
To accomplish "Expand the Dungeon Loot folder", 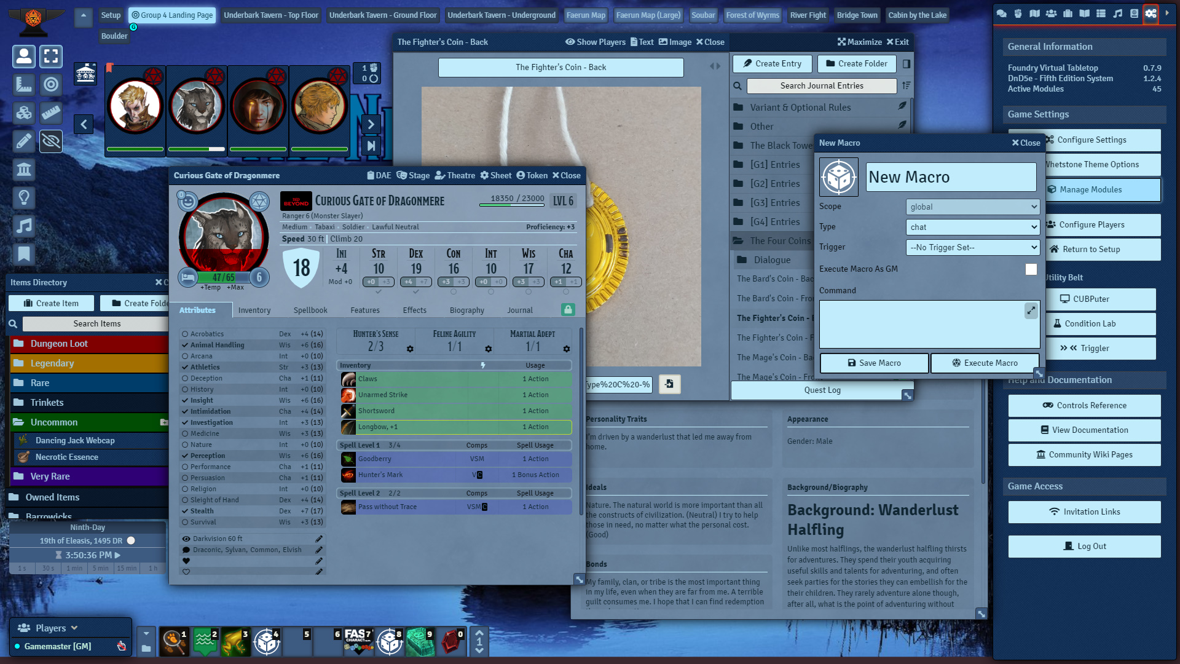I will click(59, 344).
